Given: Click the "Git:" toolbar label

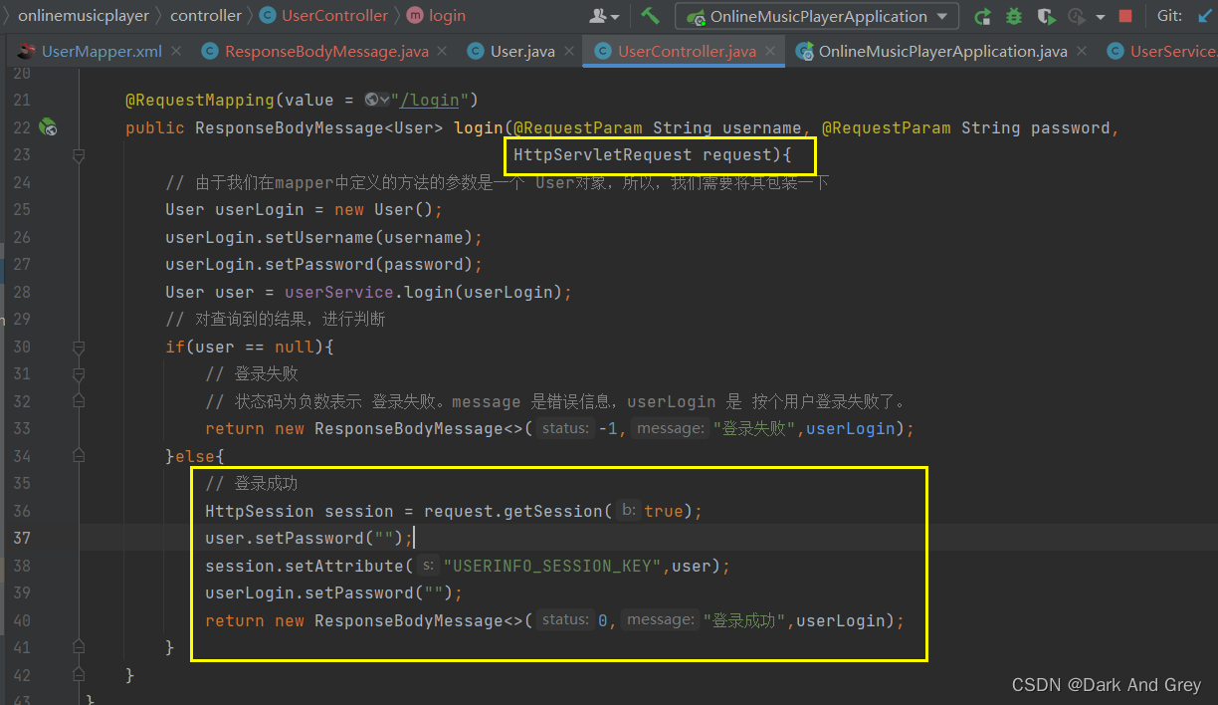Looking at the screenshot, I should (1170, 16).
